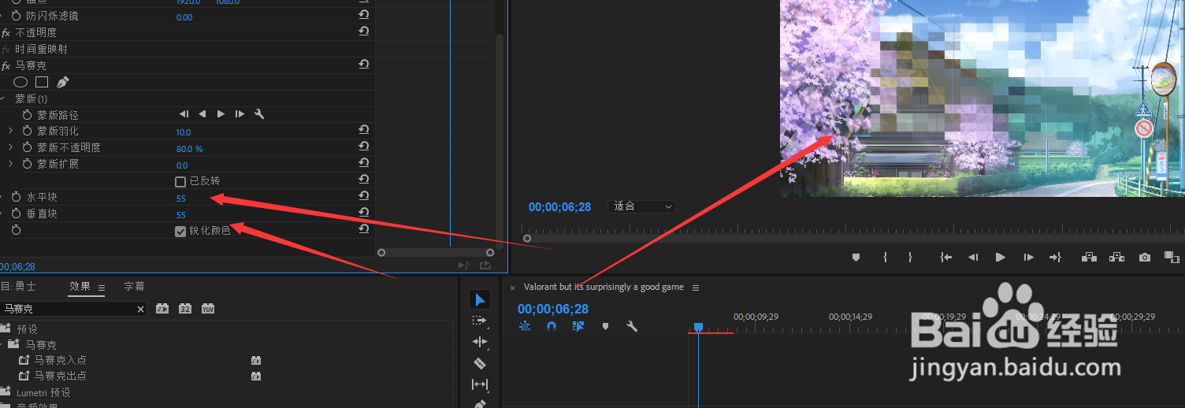Uncheck the 锐化颜色 checkbox

click(x=180, y=231)
